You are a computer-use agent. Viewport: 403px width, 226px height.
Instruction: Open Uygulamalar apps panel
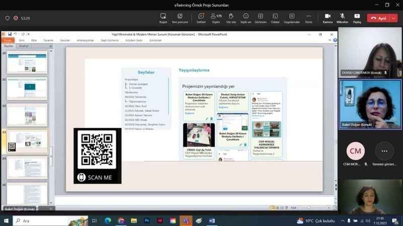[x=292, y=19]
